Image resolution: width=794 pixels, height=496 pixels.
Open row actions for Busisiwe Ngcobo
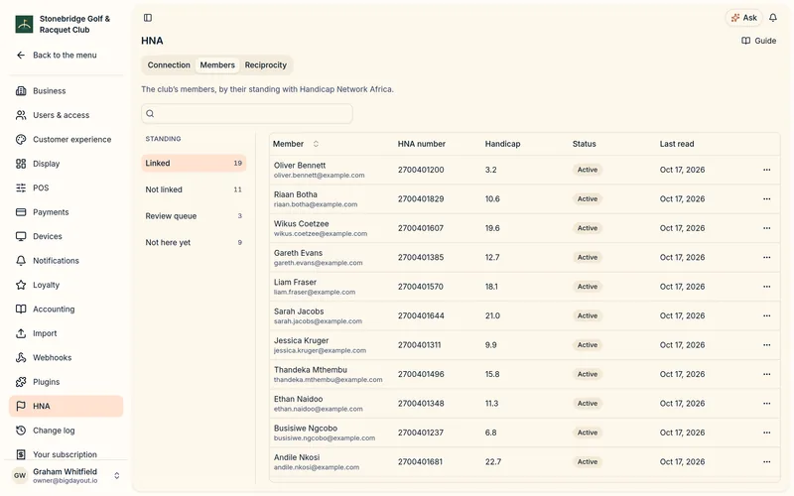coord(766,433)
